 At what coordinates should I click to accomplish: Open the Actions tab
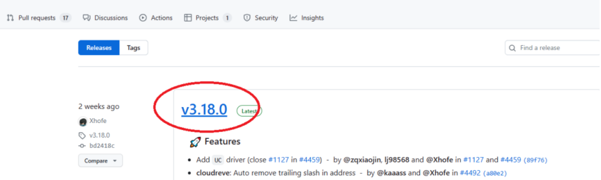tap(156, 18)
